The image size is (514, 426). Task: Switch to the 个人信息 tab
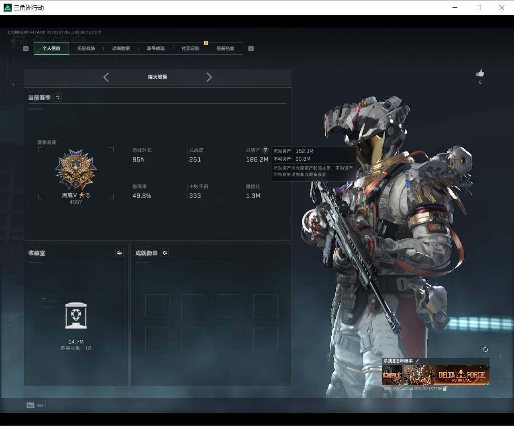[x=51, y=48]
